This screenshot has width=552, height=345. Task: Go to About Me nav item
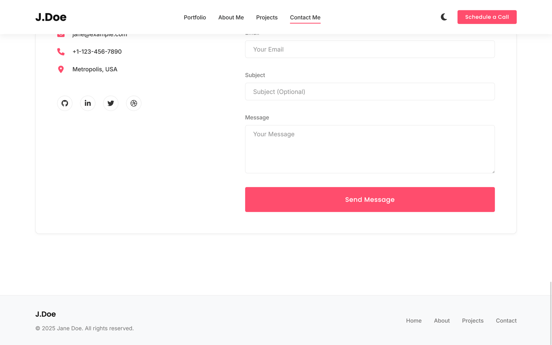(231, 17)
